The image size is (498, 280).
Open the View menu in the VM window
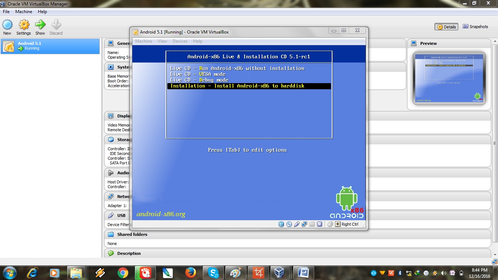point(163,41)
